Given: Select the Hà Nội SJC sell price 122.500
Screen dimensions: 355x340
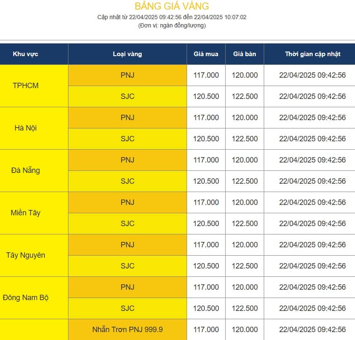Looking at the screenshot, I should pyautogui.click(x=245, y=139).
